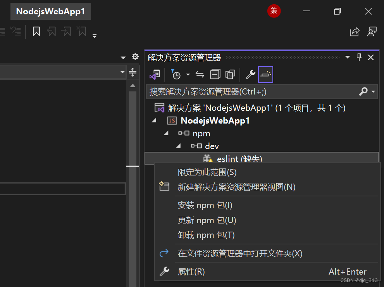Open toolbar overflow options arrow
This screenshot has width=384, height=287.
[x=95, y=36]
